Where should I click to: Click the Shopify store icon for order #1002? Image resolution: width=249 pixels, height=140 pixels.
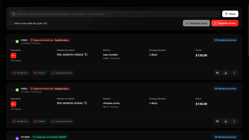click(x=17, y=90)
